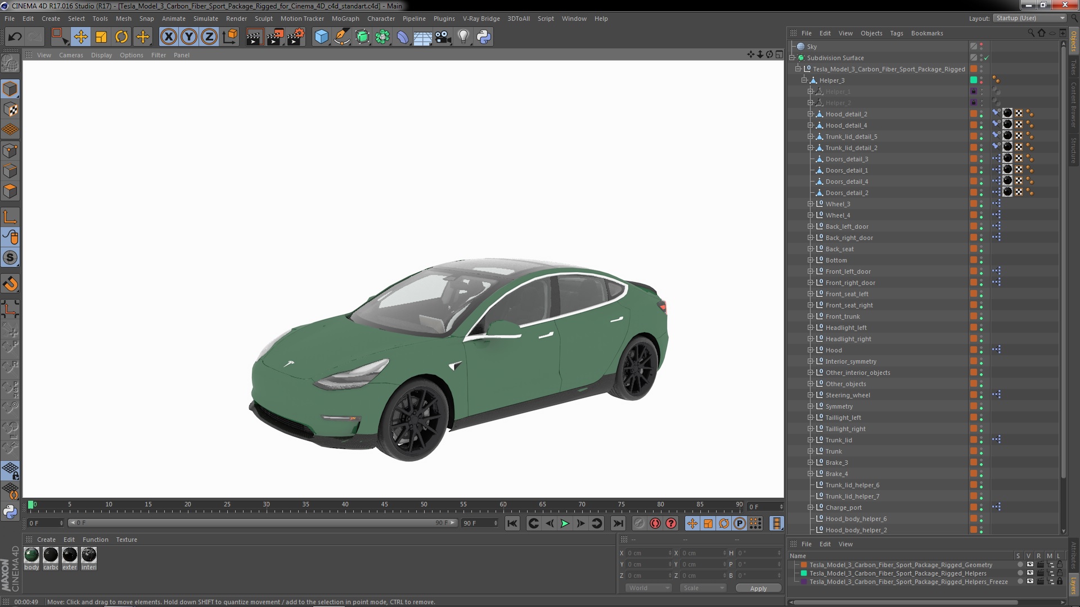Click the spline Pen tool icon
Image resolution: width=1080 pixels, height=607 pixels.
[x=341, y=37]
